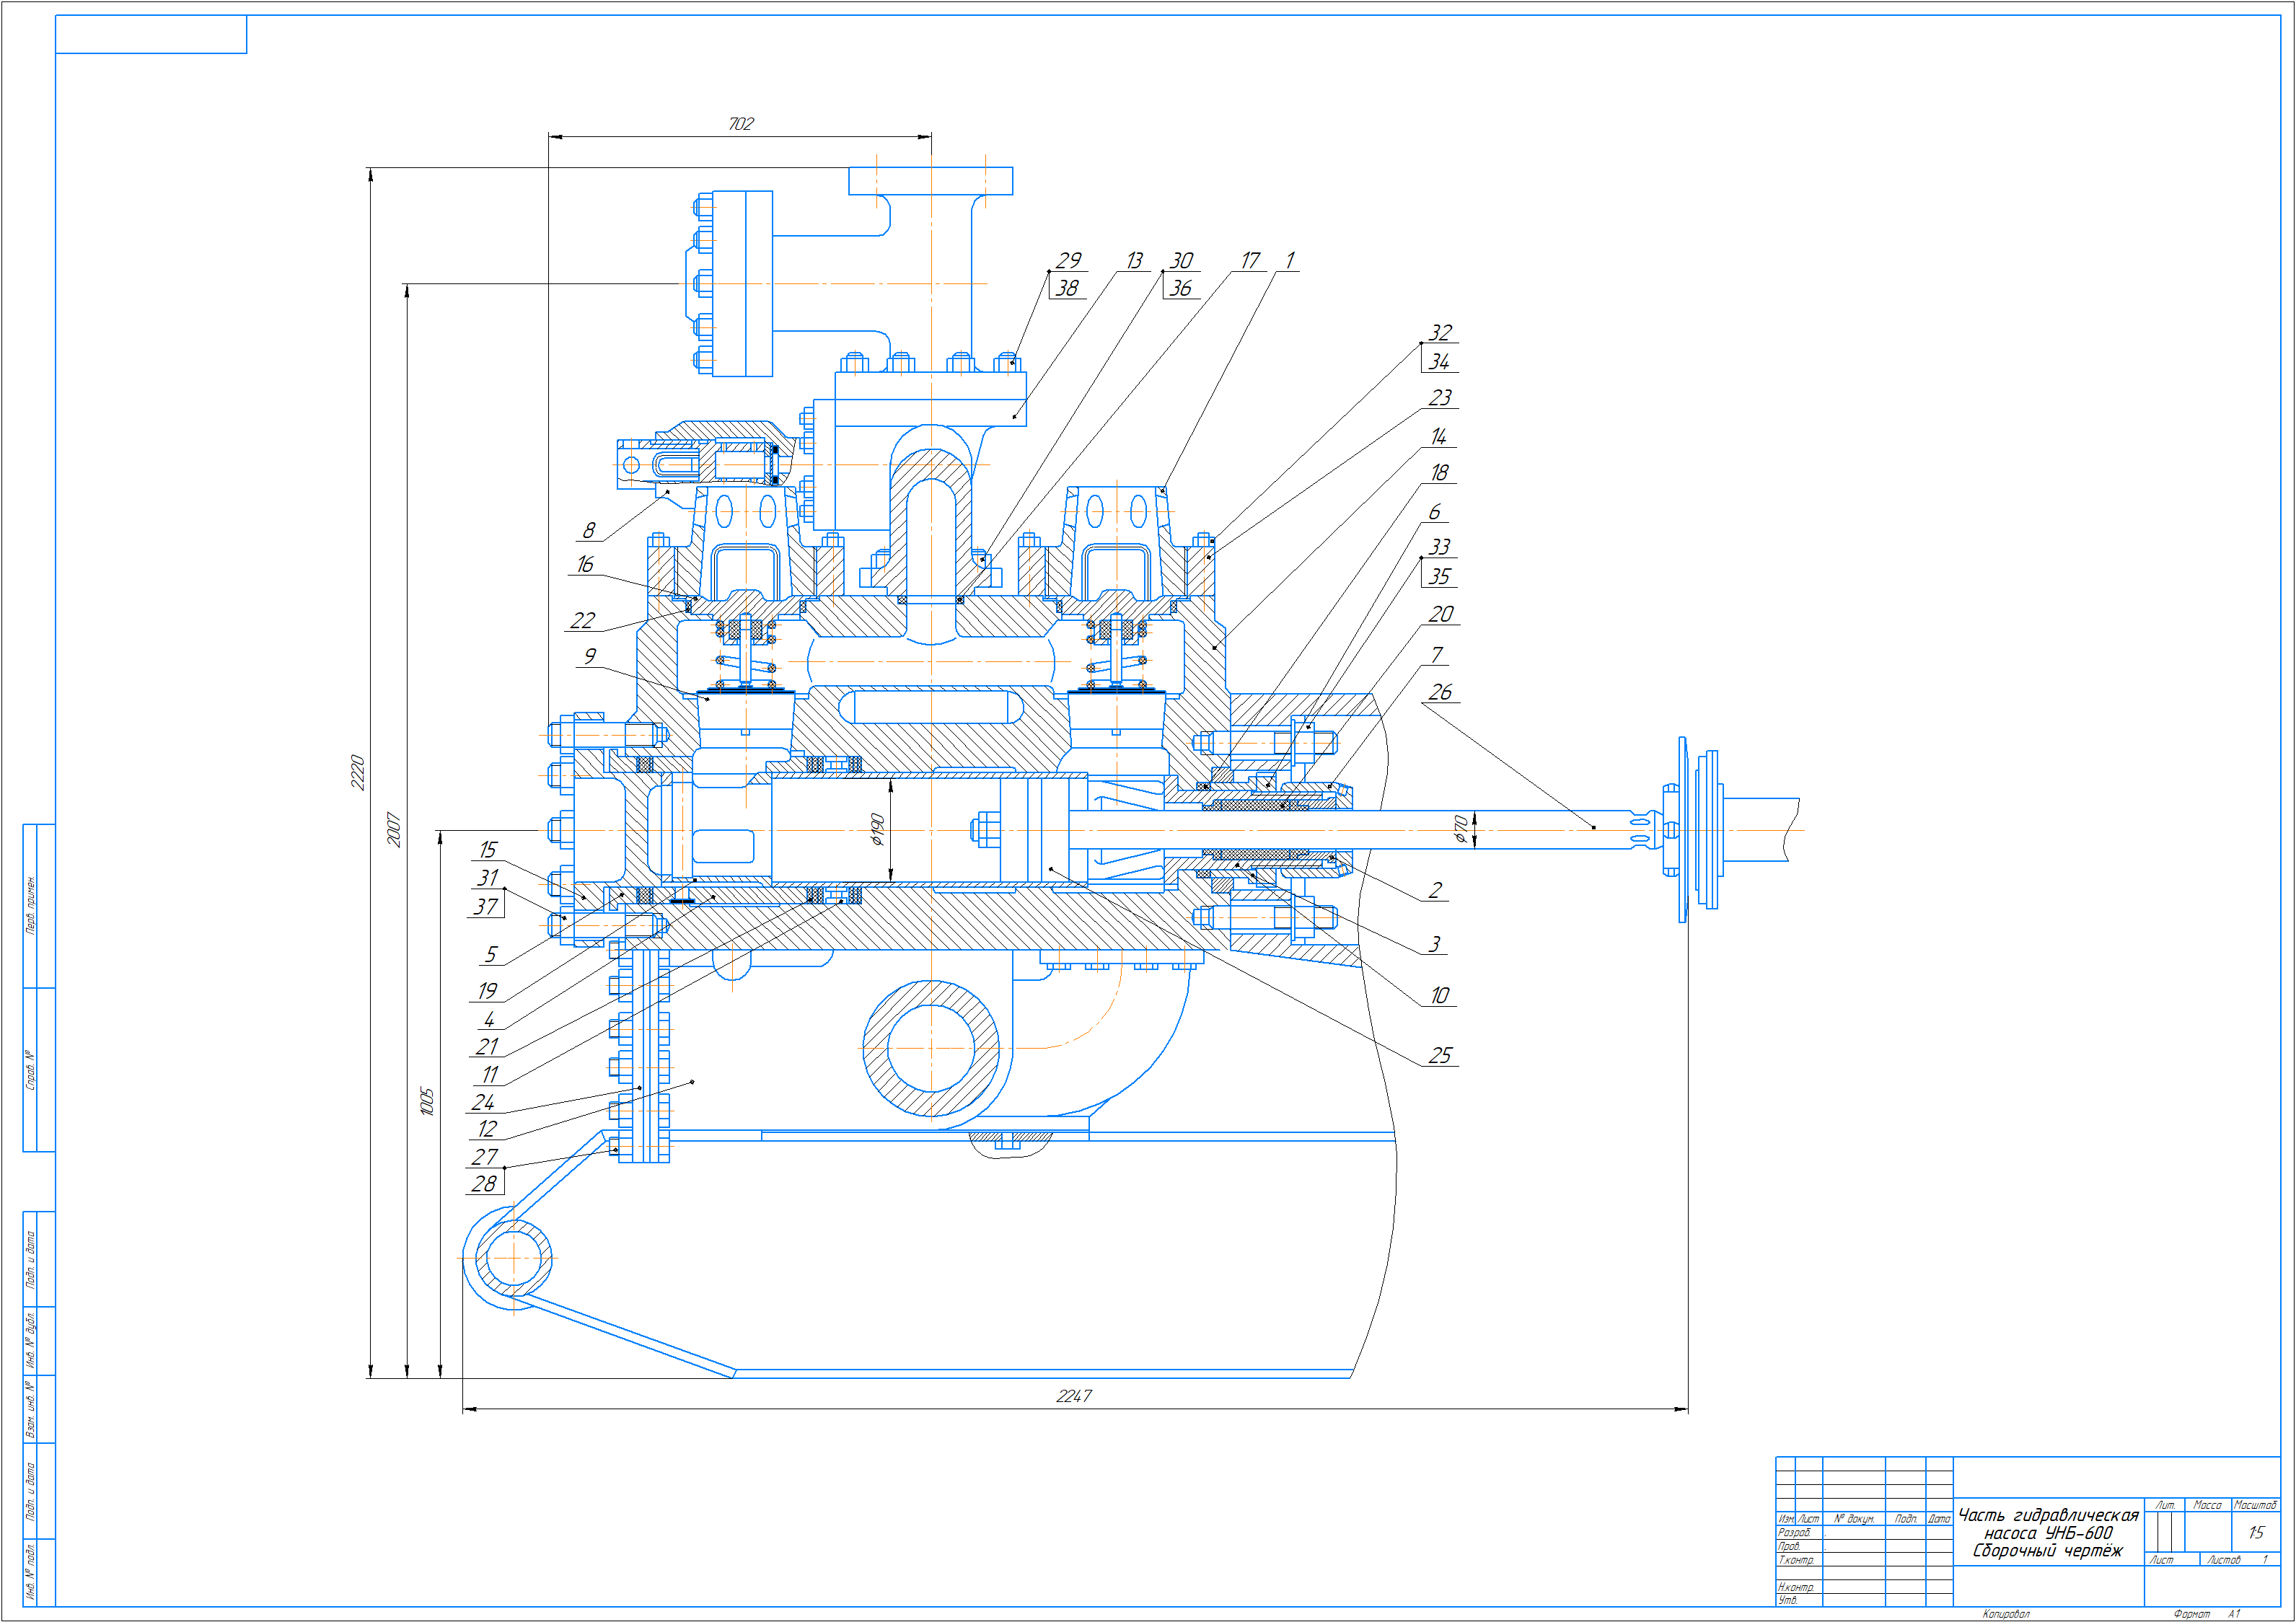
Task: Select 'насоса УНБ-600' title block text
Action: [x=2048, y=1533]
